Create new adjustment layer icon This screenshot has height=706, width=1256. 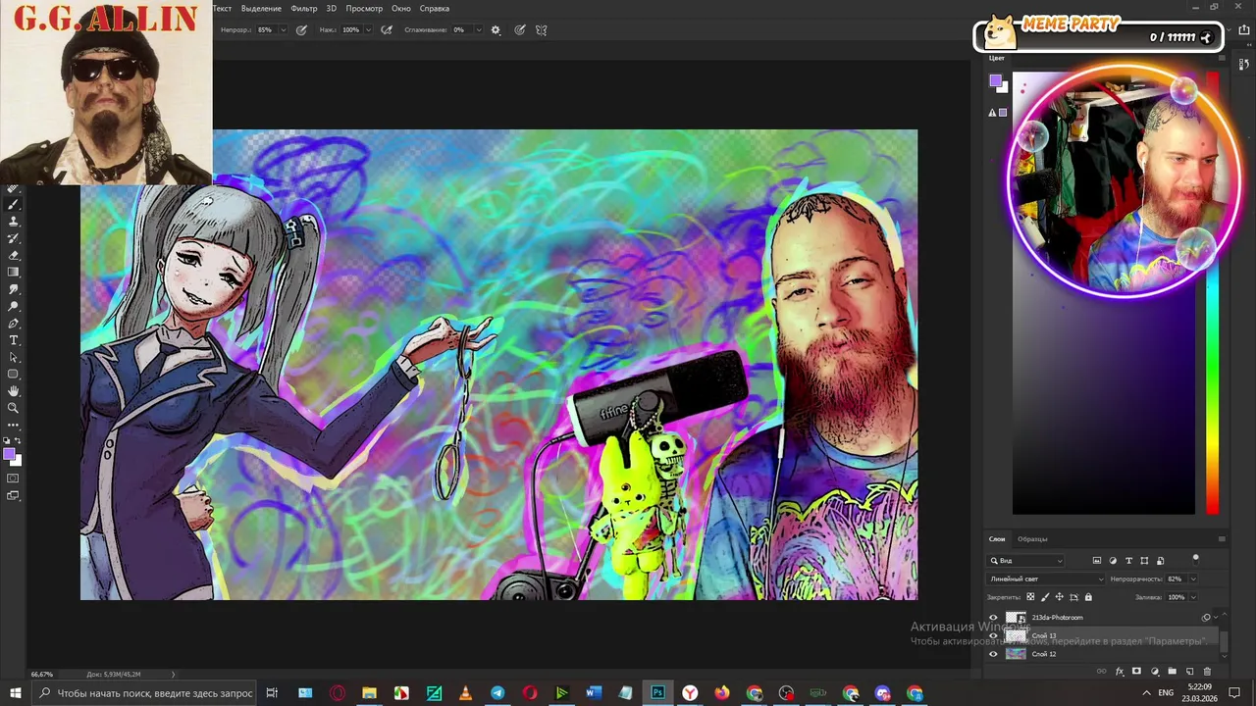[1155, 672]
